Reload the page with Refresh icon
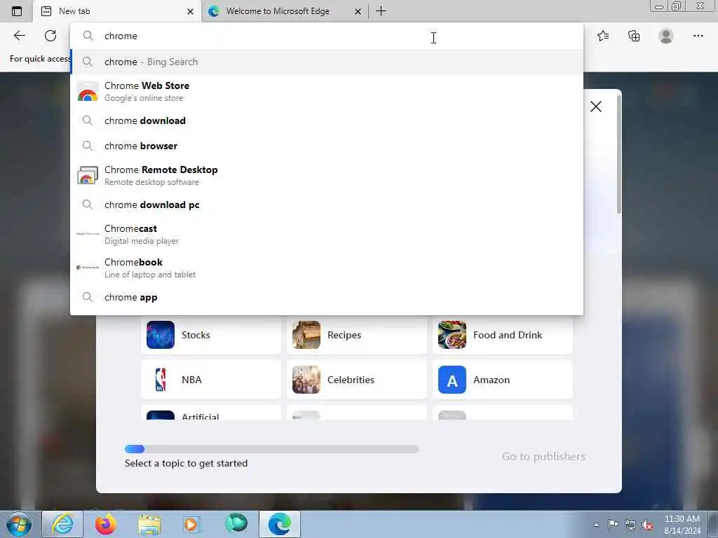 (x=50, y=36)
